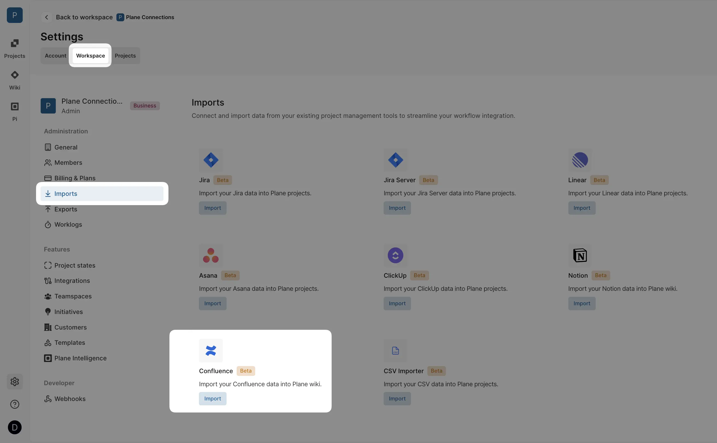This screenshot has height=443, width=717.
Task: Open Customers settings
Action: coord(102,327)
